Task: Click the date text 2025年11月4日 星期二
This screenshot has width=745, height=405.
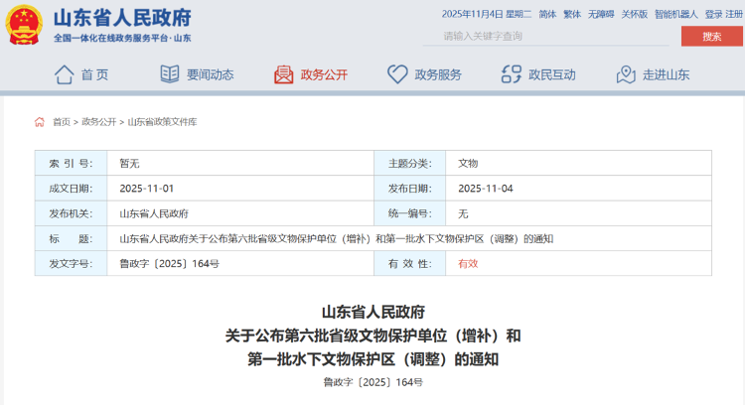Action: tap(487, 14)
